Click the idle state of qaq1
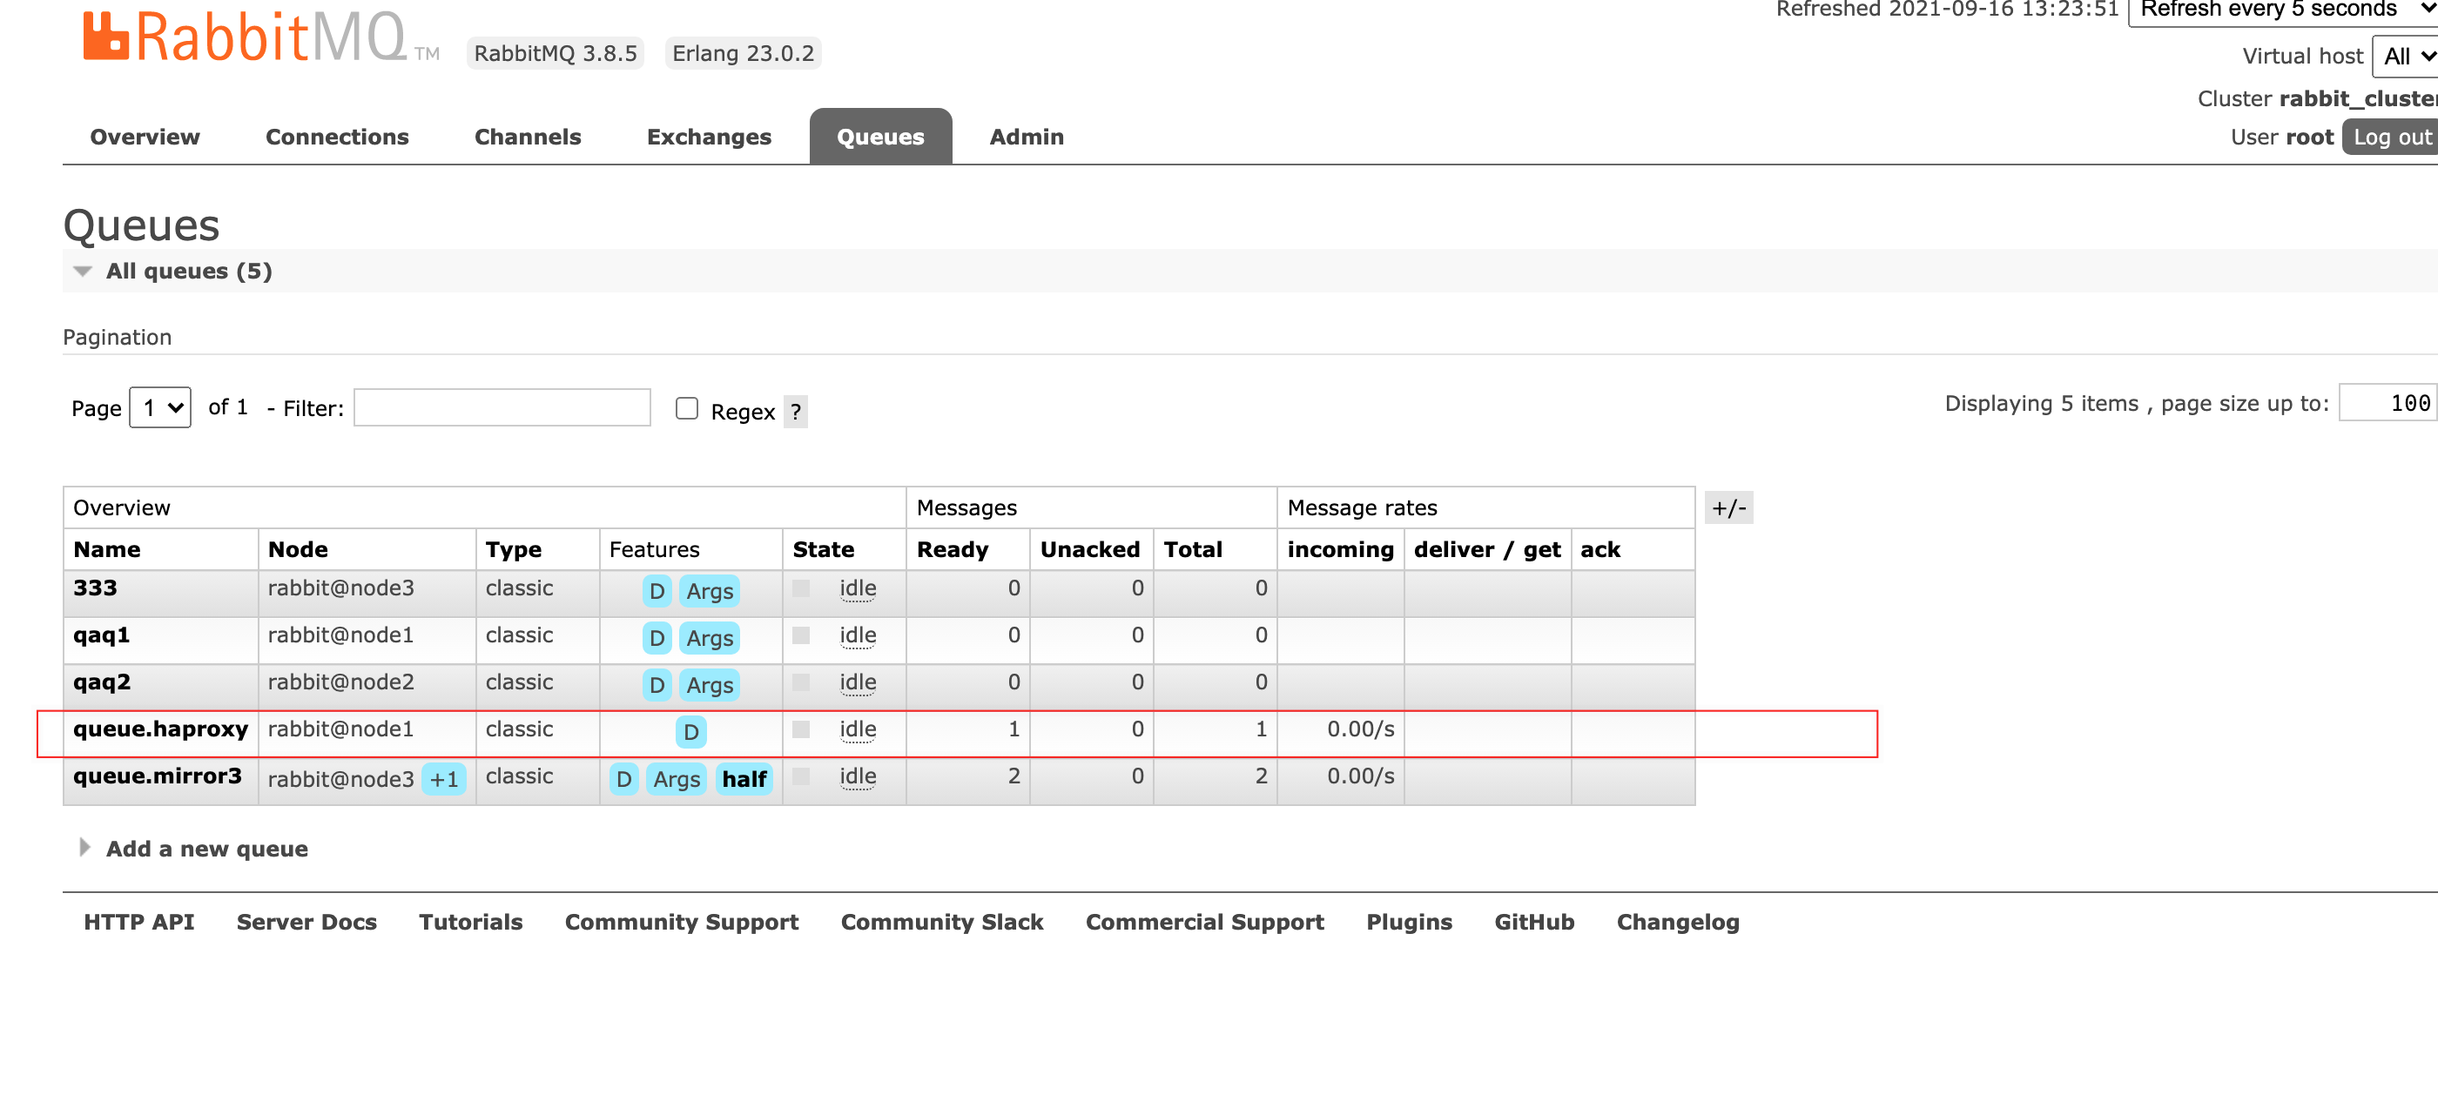 coord(858,636)
